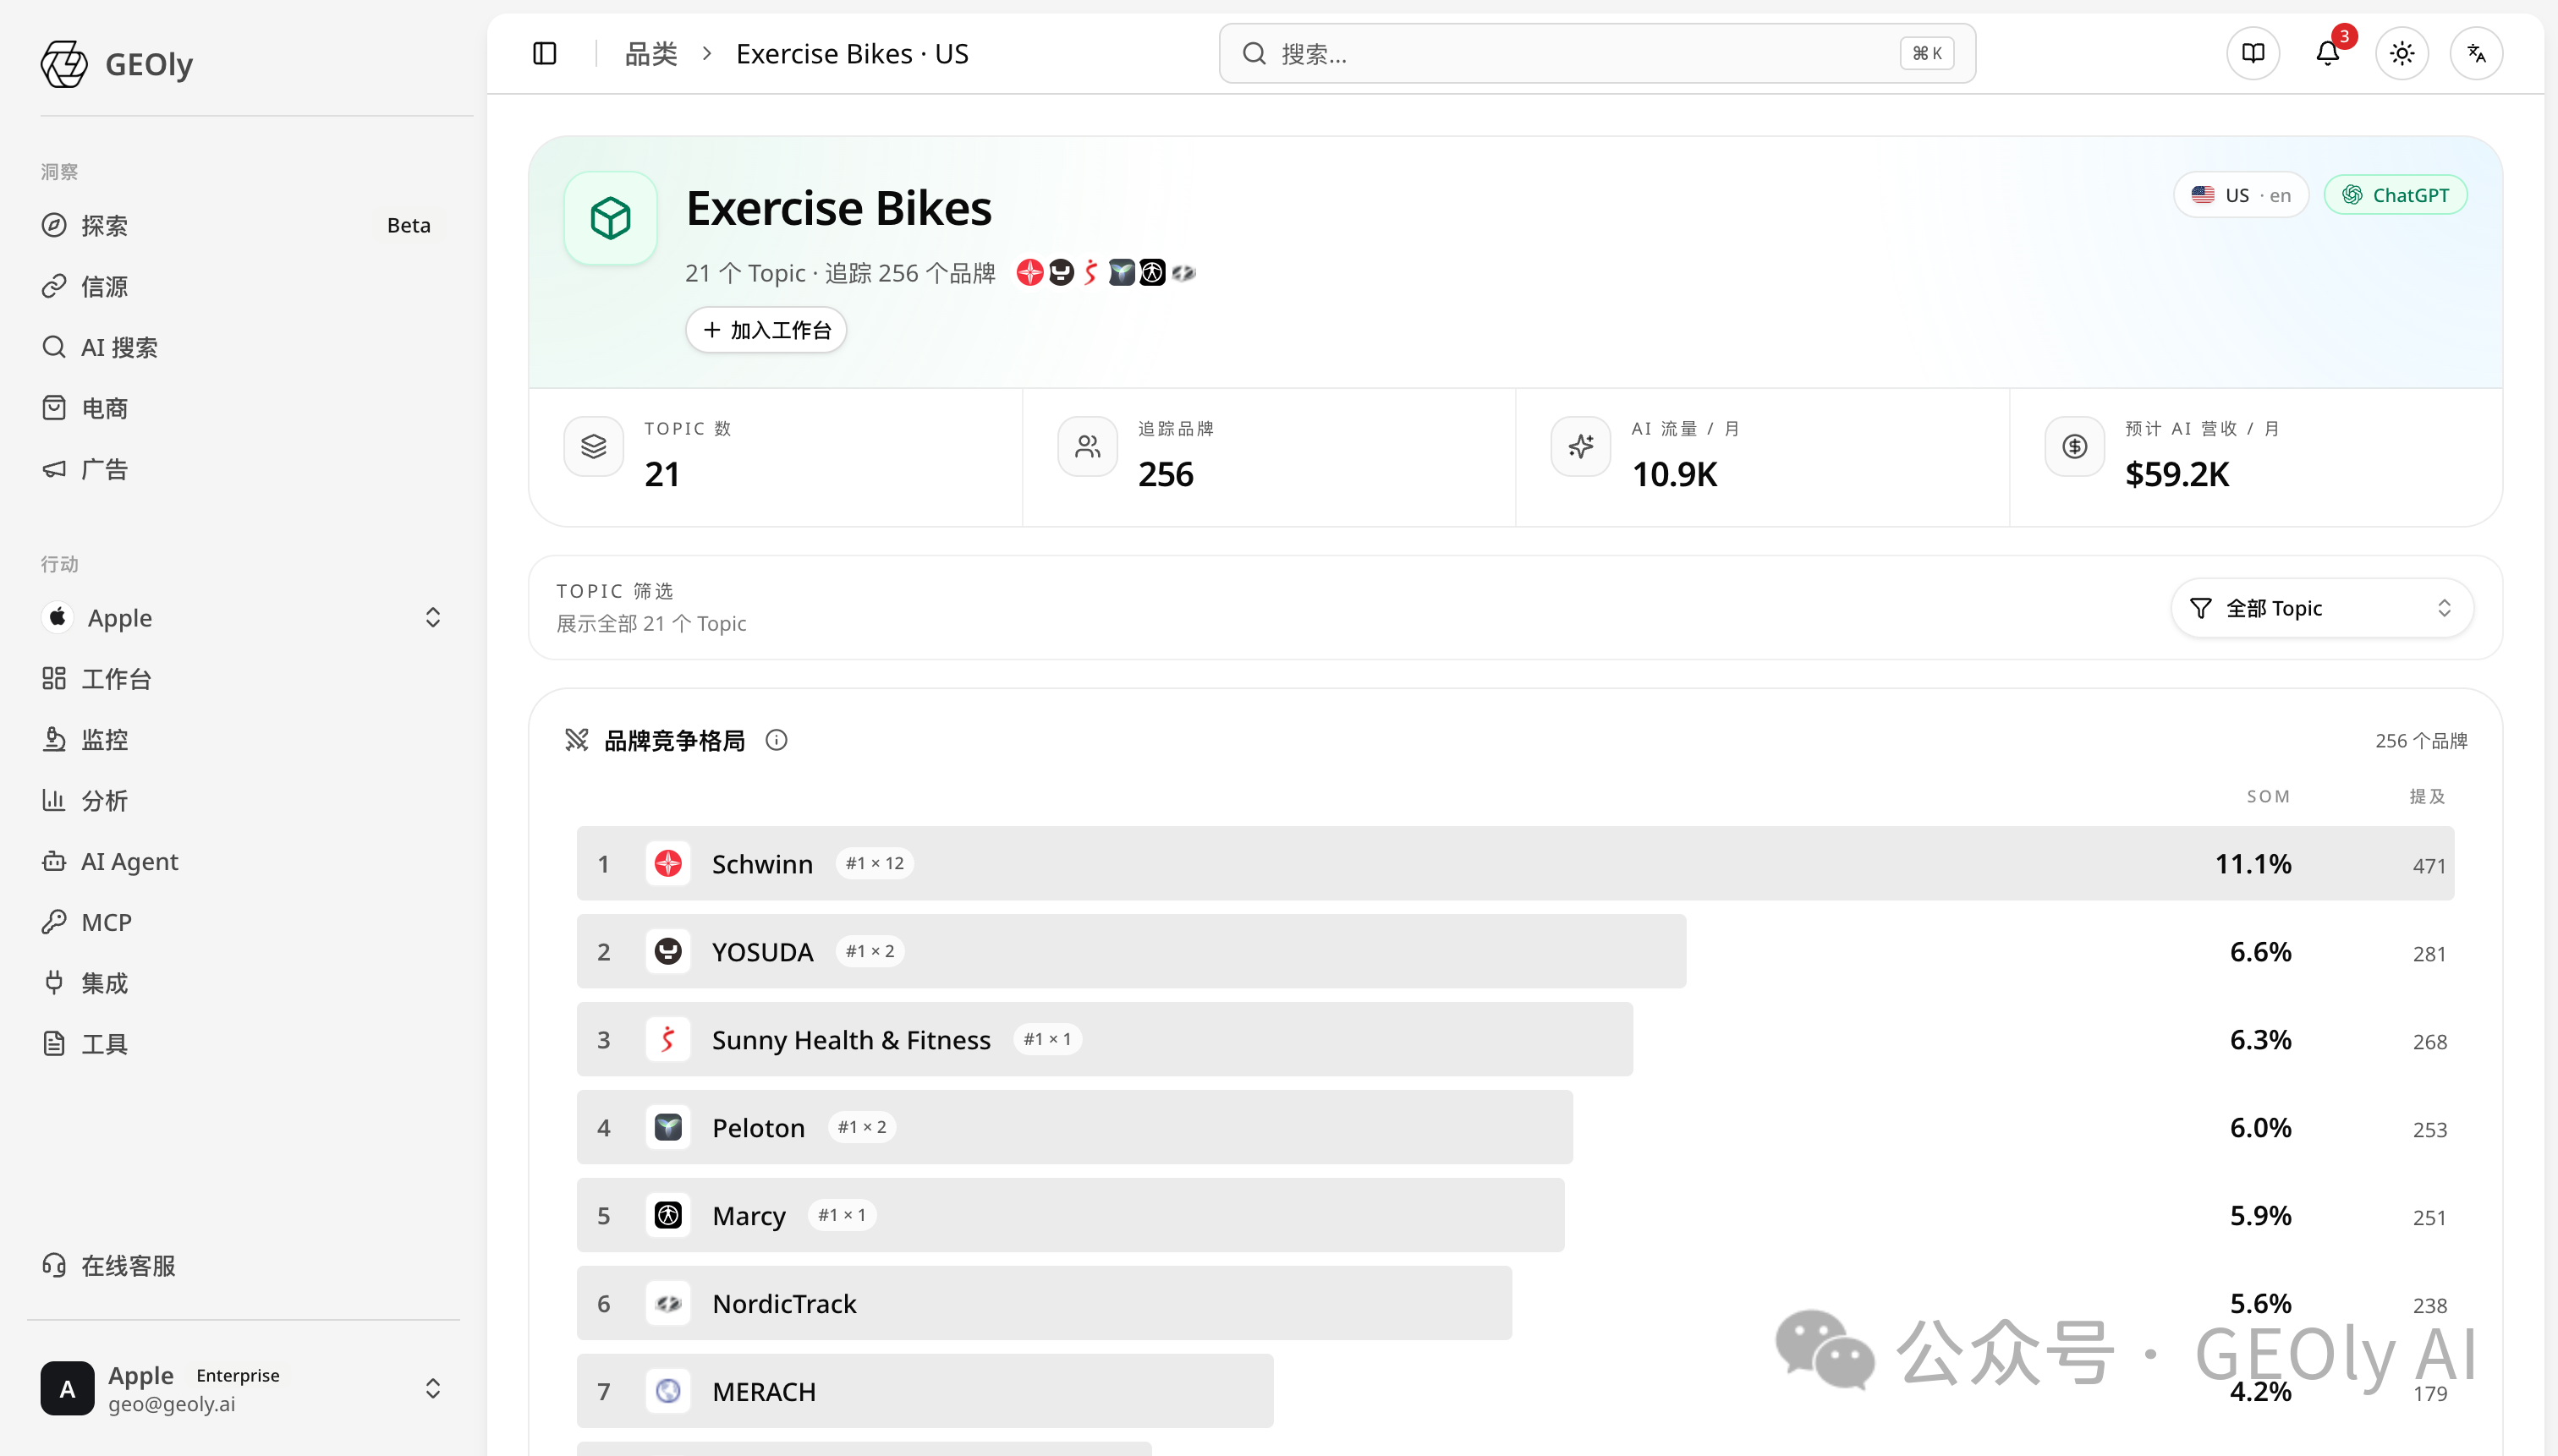Click the NordicTrack logo in header brand row
The image size is (2558, 1456).
click(x=1183, y=272)
